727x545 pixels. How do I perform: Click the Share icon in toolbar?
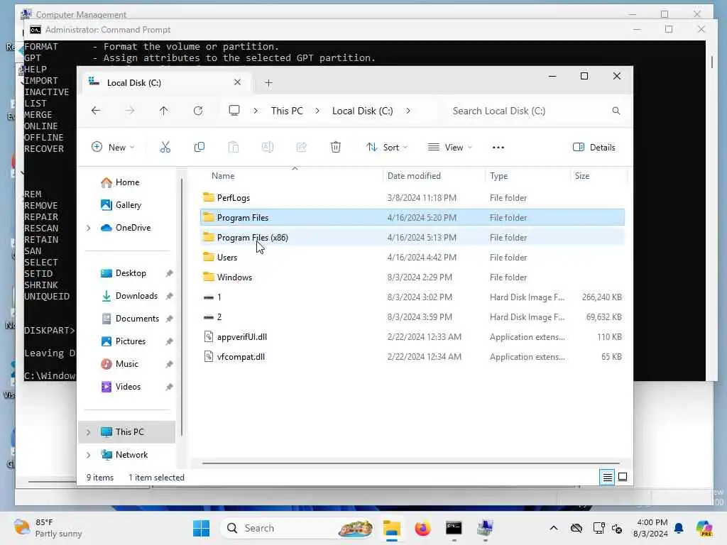301,148
